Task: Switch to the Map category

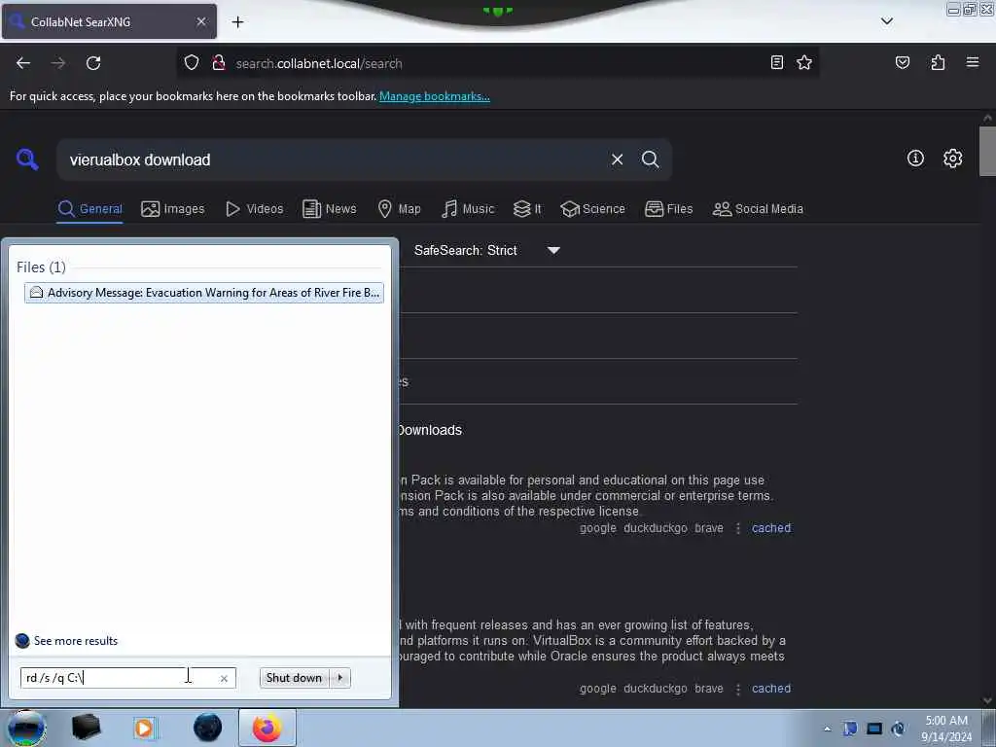Action: [x=399, y=209]
